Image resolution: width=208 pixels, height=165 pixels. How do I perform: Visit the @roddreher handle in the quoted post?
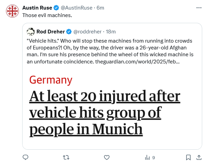pyautogui.click(x=88, y=32)
